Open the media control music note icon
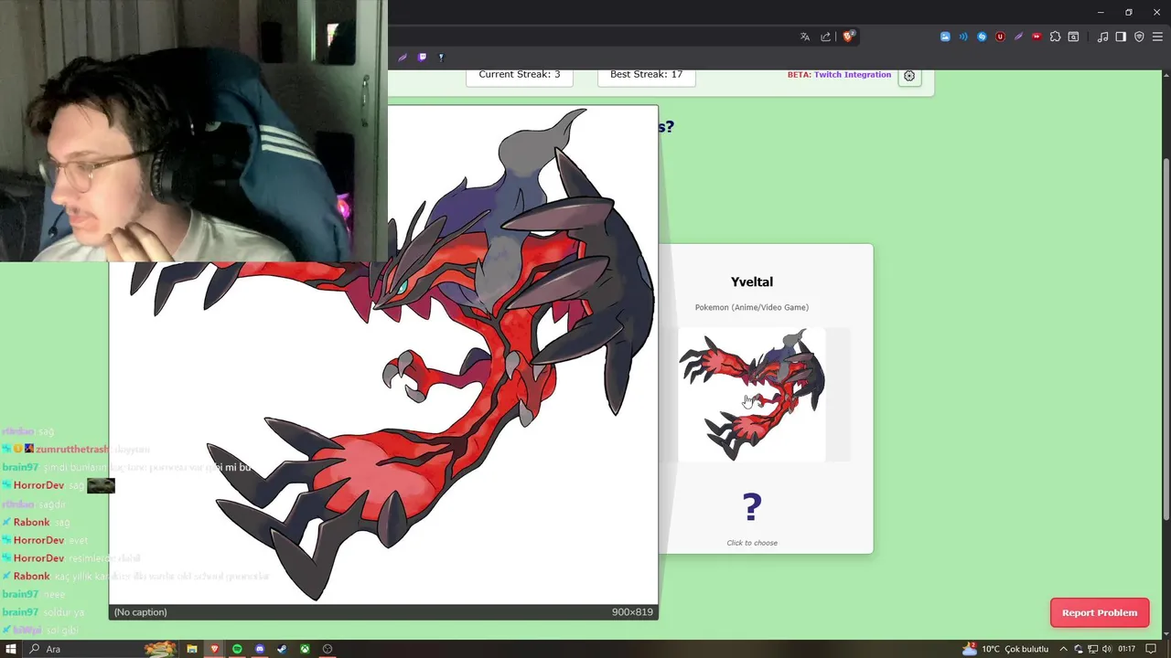Viewport: 1171px width, 658px height. point(1102,37)
